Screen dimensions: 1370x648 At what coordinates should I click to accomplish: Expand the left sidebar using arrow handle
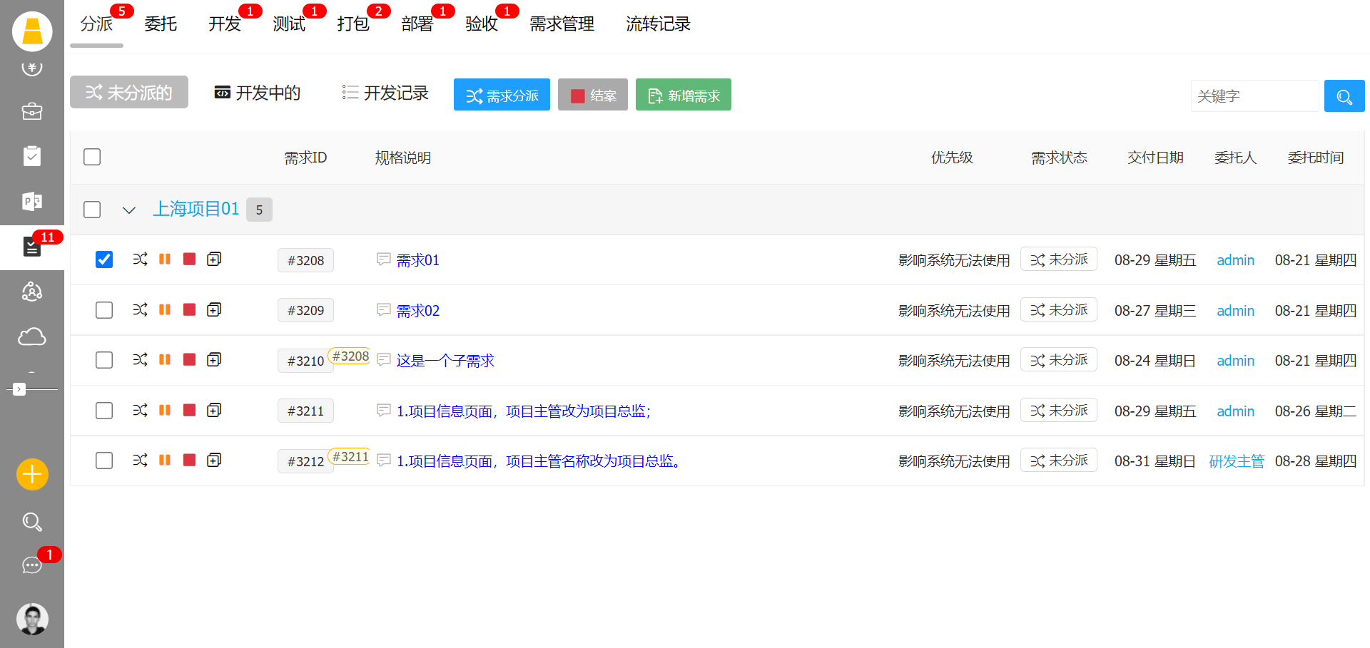(x=19, y=389)
